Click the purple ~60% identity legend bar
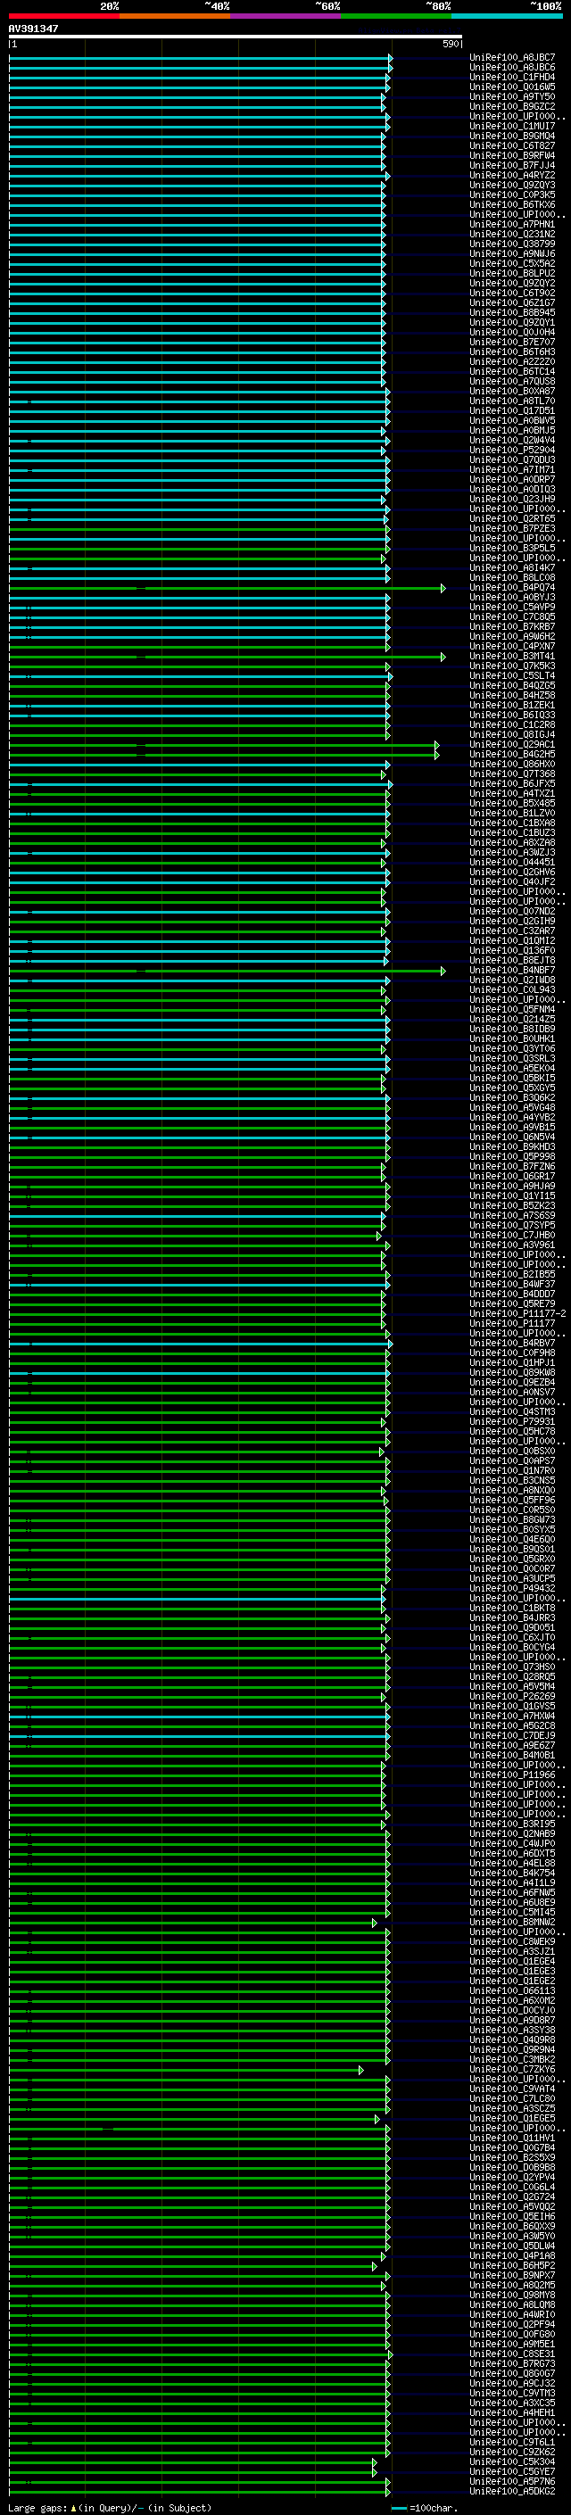Image resolution: width=571 pixels, height=2515 pixels. [x=286, y=16]
